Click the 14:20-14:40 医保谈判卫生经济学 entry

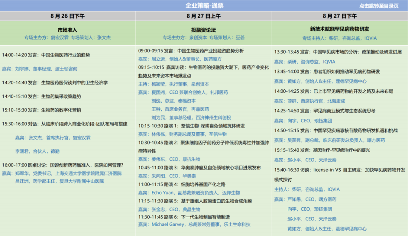(55, 83)
